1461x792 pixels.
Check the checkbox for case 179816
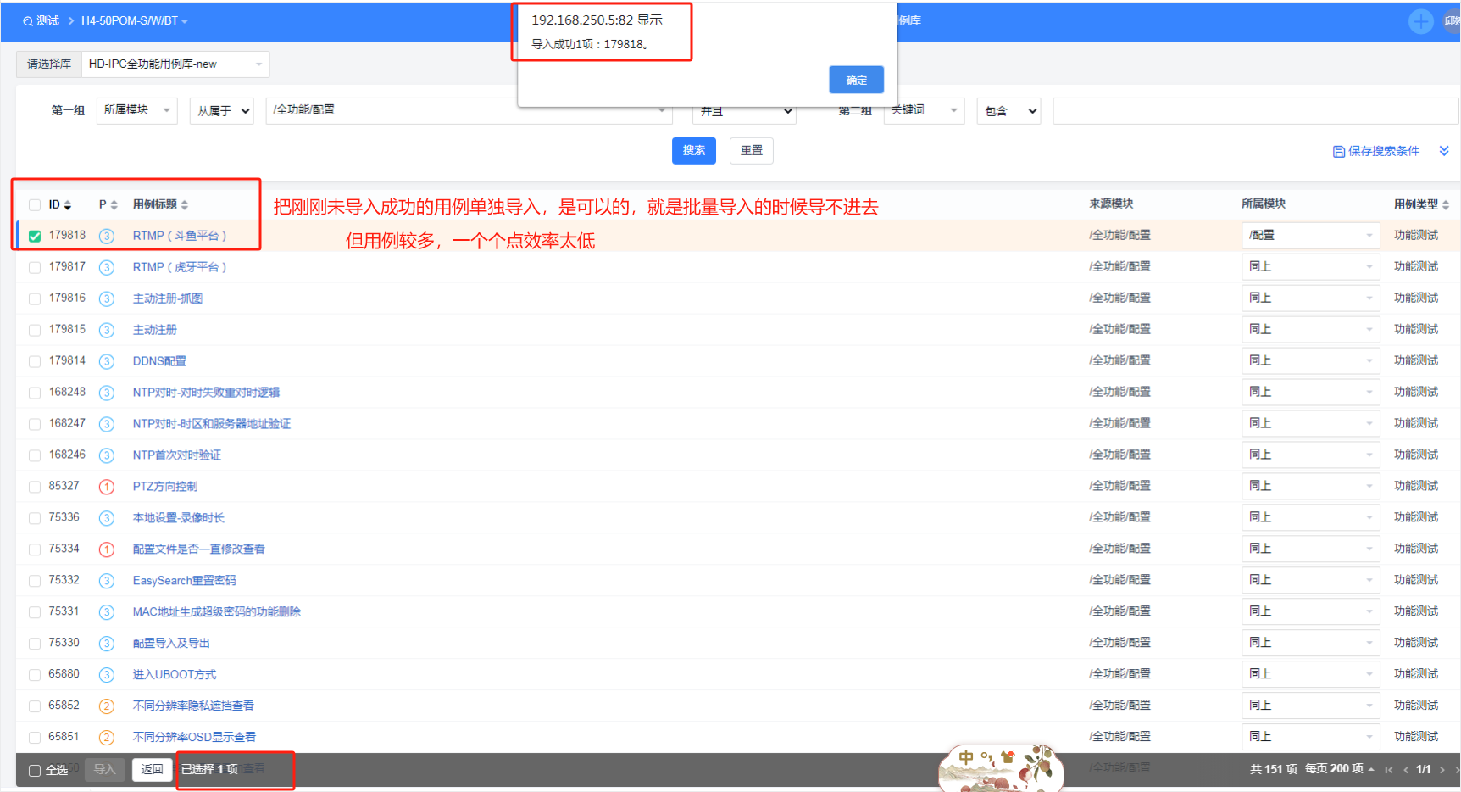click(35, 298)
